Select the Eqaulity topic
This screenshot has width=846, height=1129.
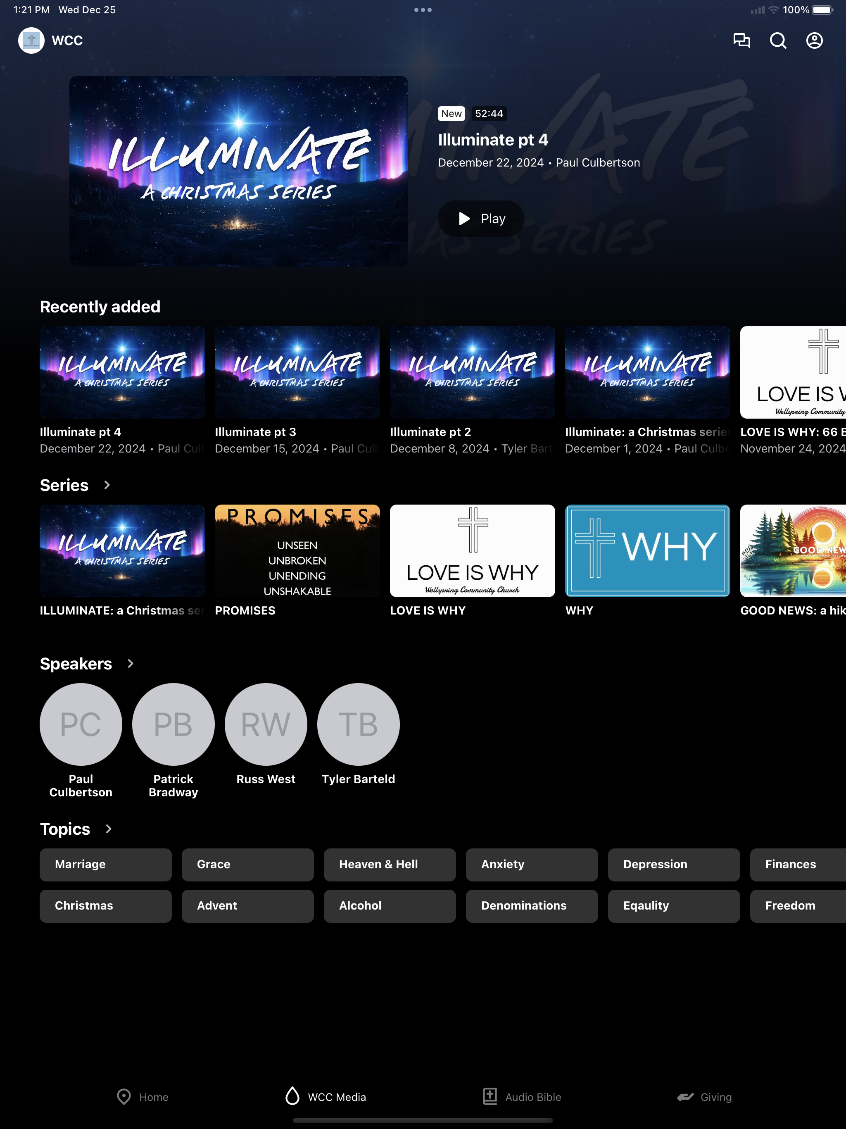(x=674, y=906)
